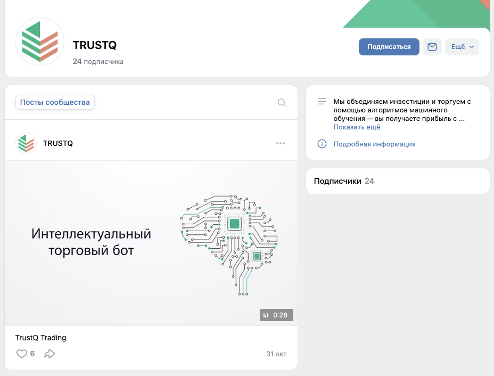Open the message envelope icon
This screenshot has height=376, width=494.
pos(432,47)
